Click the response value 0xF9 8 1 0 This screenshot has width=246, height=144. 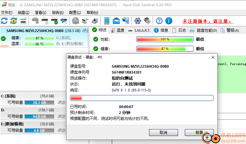[x=131, y=90]
